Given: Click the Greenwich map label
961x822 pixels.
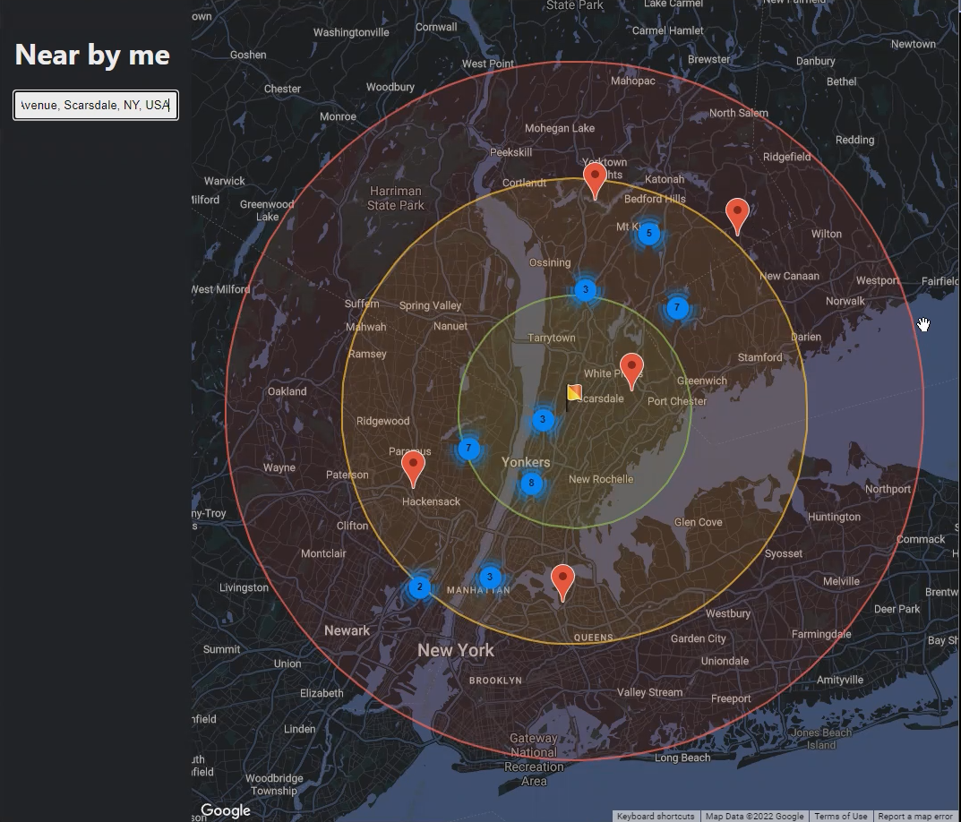Looking at the screenshot, I should (x=702, y=381).
